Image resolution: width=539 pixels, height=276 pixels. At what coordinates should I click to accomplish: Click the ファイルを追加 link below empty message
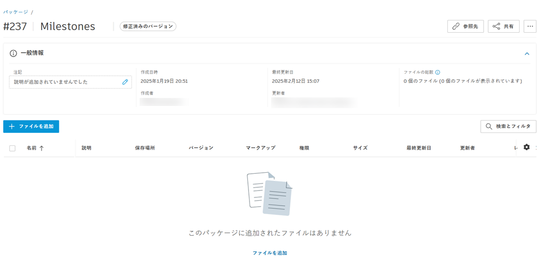click(x=270, y=253)
